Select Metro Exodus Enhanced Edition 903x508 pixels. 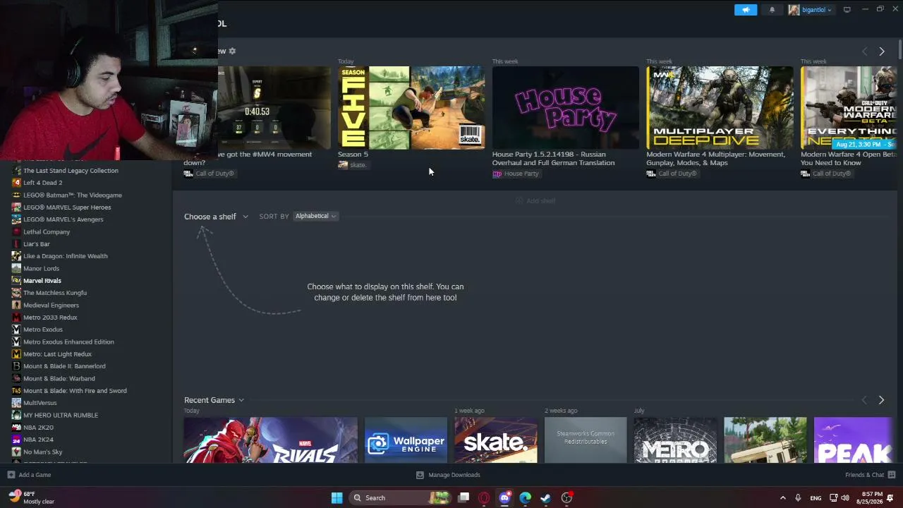pos(68,342)
